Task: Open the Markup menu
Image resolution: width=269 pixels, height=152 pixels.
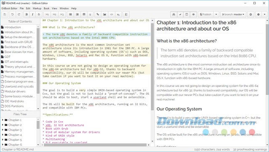Action: click(37, 8)
